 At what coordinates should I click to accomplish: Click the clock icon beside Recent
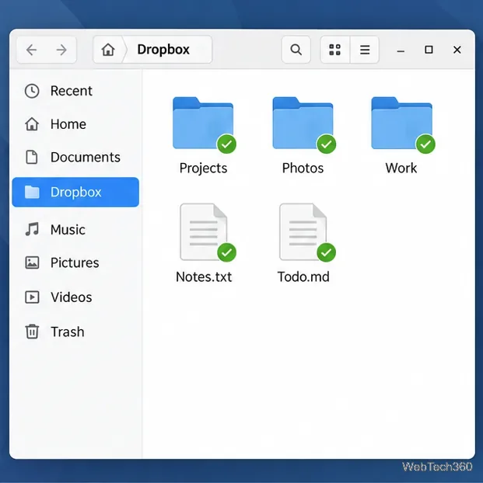tap(32, 91)
